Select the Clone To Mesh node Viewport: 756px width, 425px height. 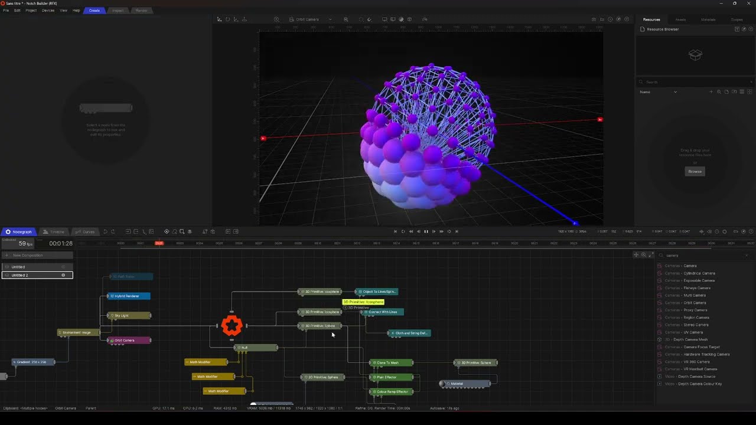pyautogui.click(x=391, y=362)
